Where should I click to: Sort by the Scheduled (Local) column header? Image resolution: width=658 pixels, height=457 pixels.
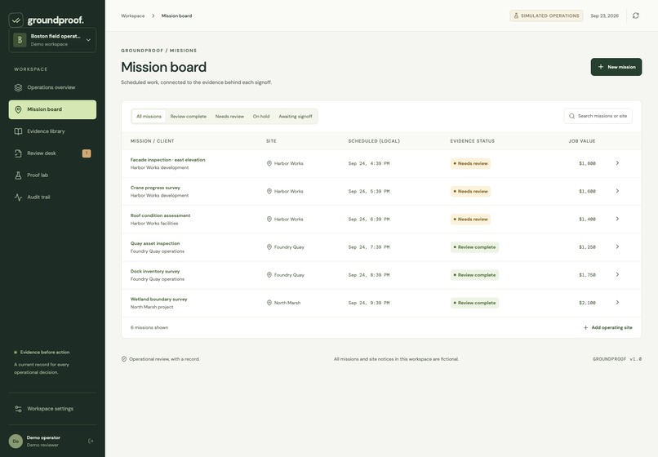[374, 141]
